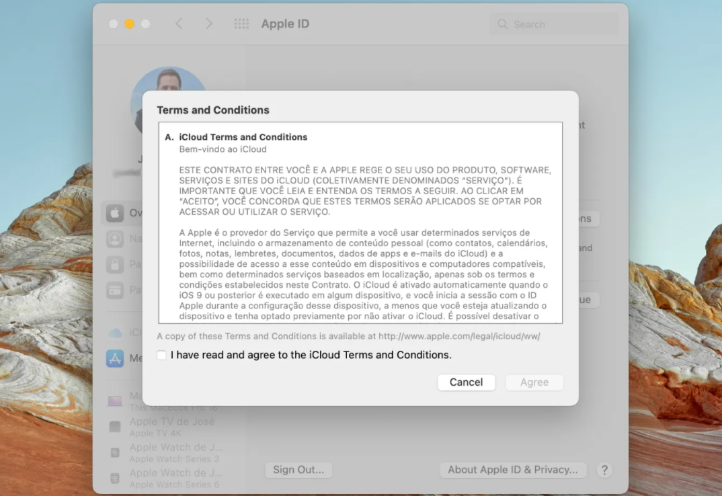The width and height of the screenshot is (722, 496).
Task: Click the Cancel button in dialog
Action: point(466,382)
